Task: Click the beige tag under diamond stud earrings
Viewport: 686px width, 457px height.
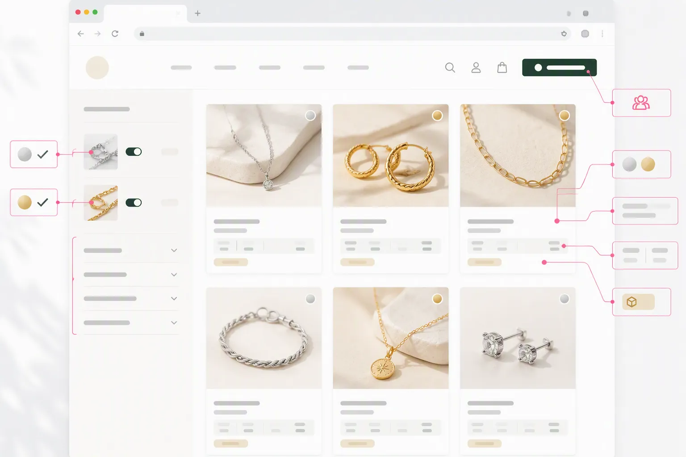Action: point(485,444)
